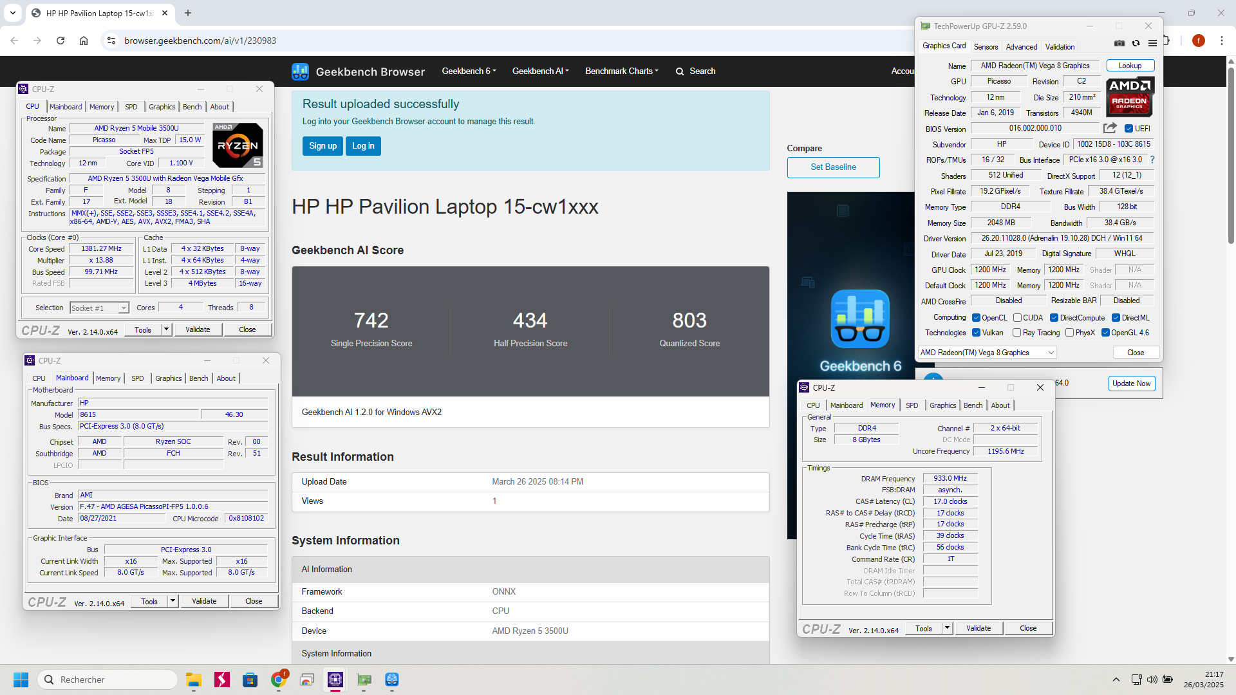Click the GPU-Z taskbar icon
Screen dimensions: 1236x695
click(x=364, y=680)
